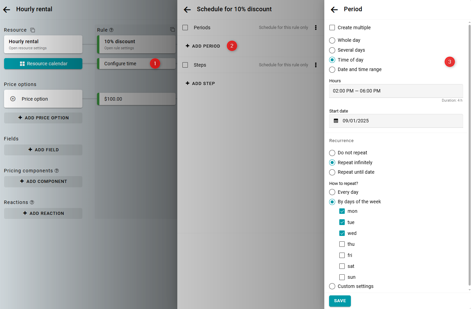This screenshot has height=309, width=471.
Task: Click the copy icon next to Resource
Action: pyautogui.click(x=33, y=30)
